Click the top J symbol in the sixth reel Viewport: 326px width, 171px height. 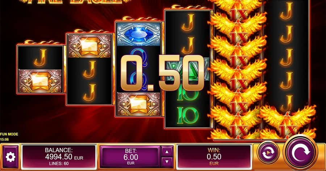click(286, 11)
